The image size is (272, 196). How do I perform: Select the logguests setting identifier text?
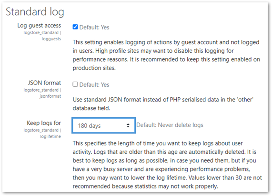click(x=51, y=39)
